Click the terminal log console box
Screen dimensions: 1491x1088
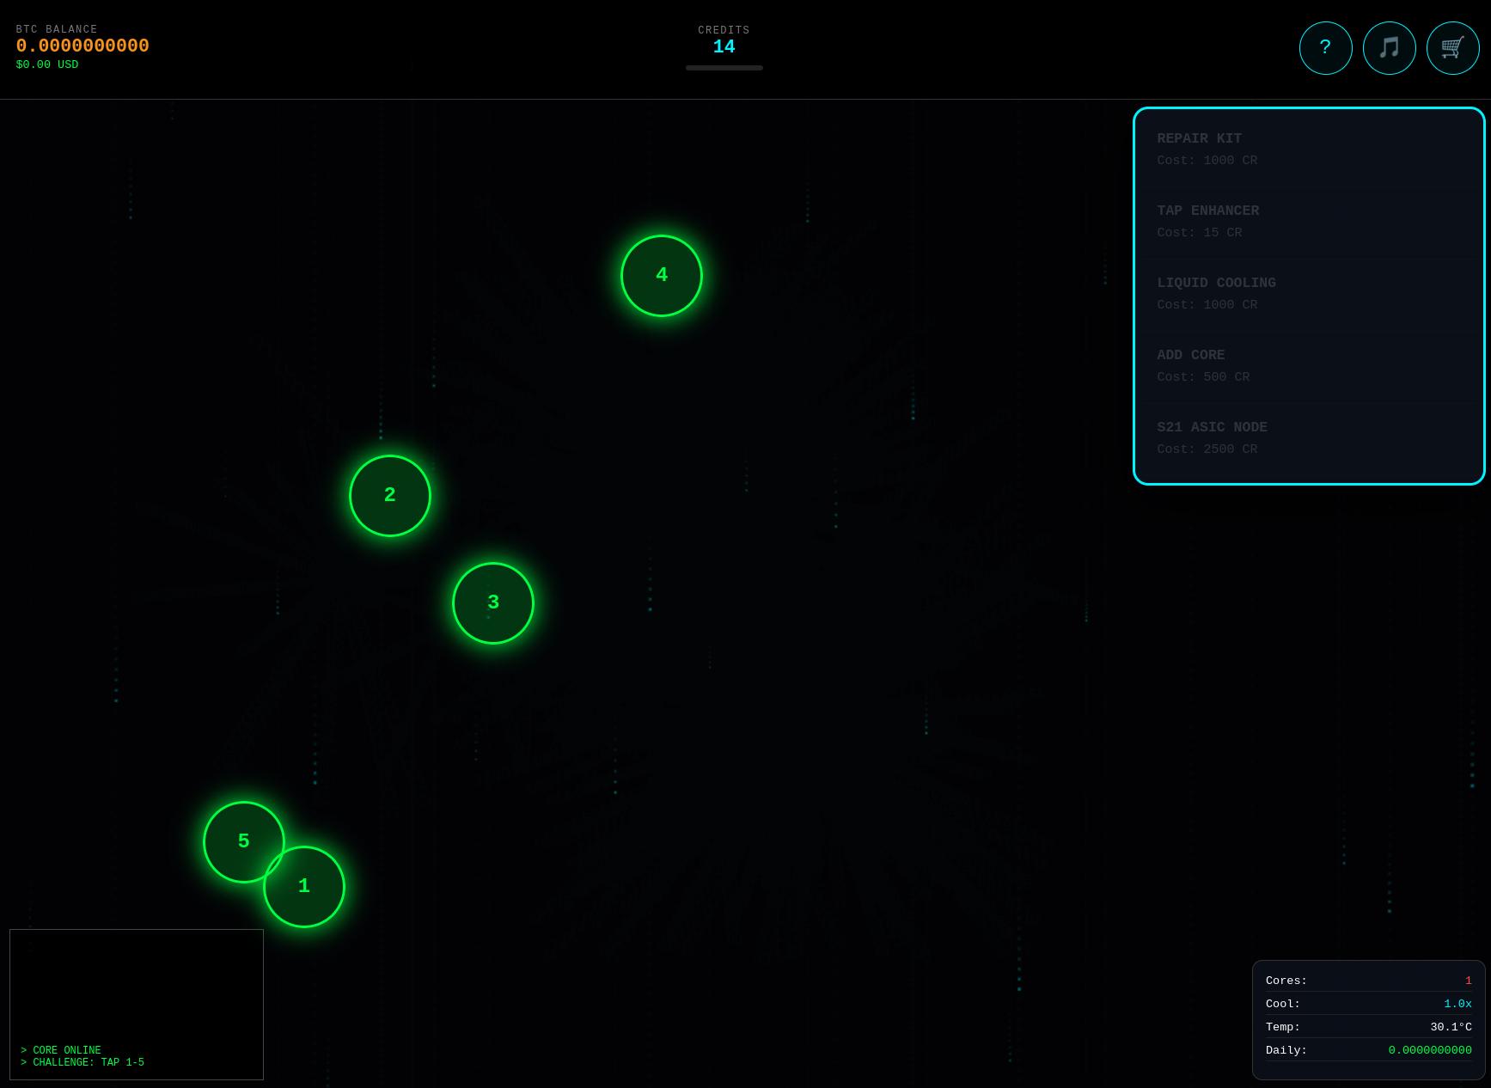[x=137, y=1004]
